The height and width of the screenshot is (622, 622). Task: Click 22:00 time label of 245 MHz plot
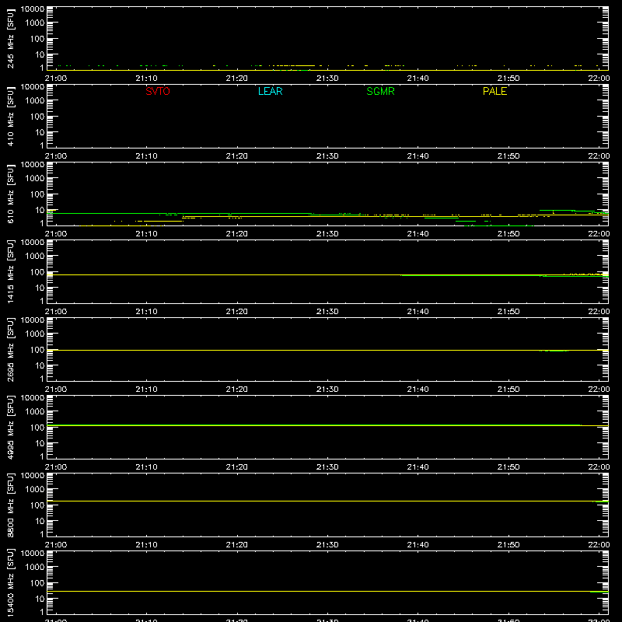pos(599,79)
